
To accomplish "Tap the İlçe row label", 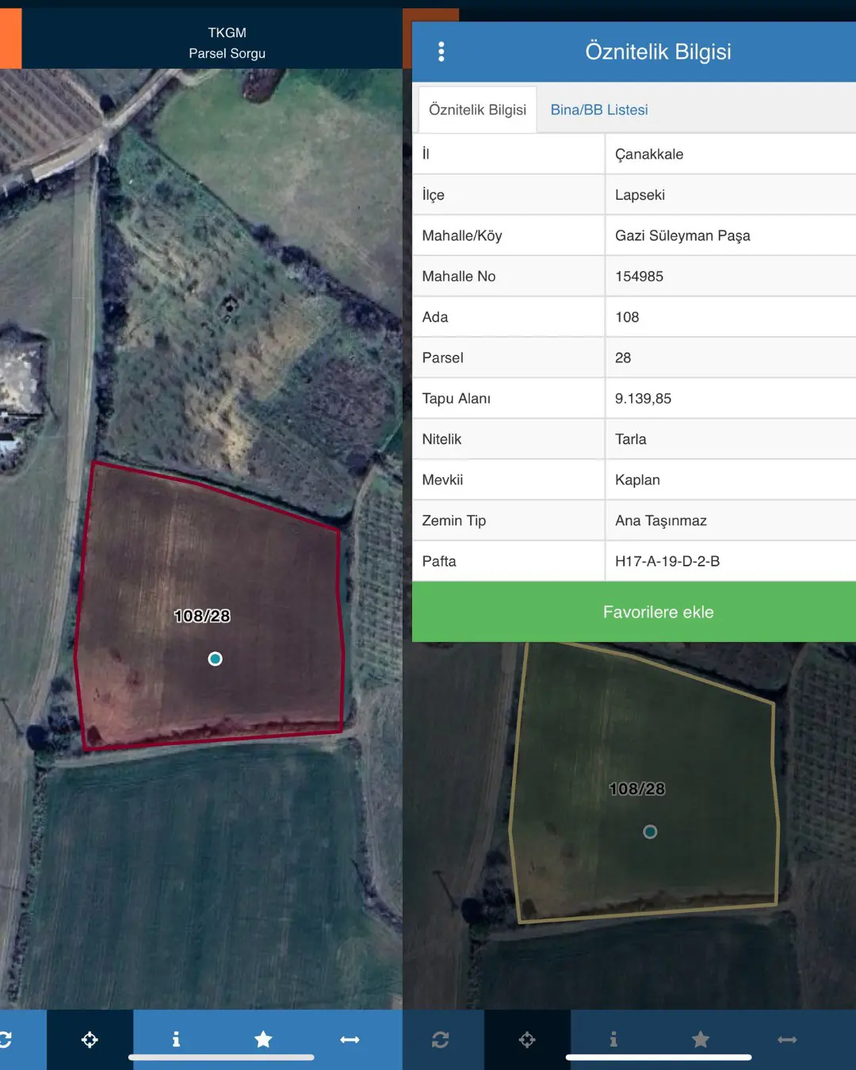I will point(433,195).
